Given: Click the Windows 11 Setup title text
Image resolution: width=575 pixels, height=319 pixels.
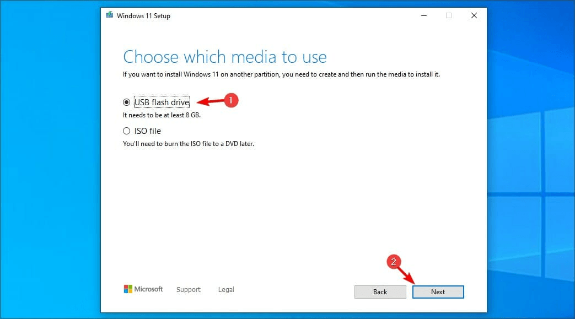Looking at the screenshot, I should tap(143, 16).
